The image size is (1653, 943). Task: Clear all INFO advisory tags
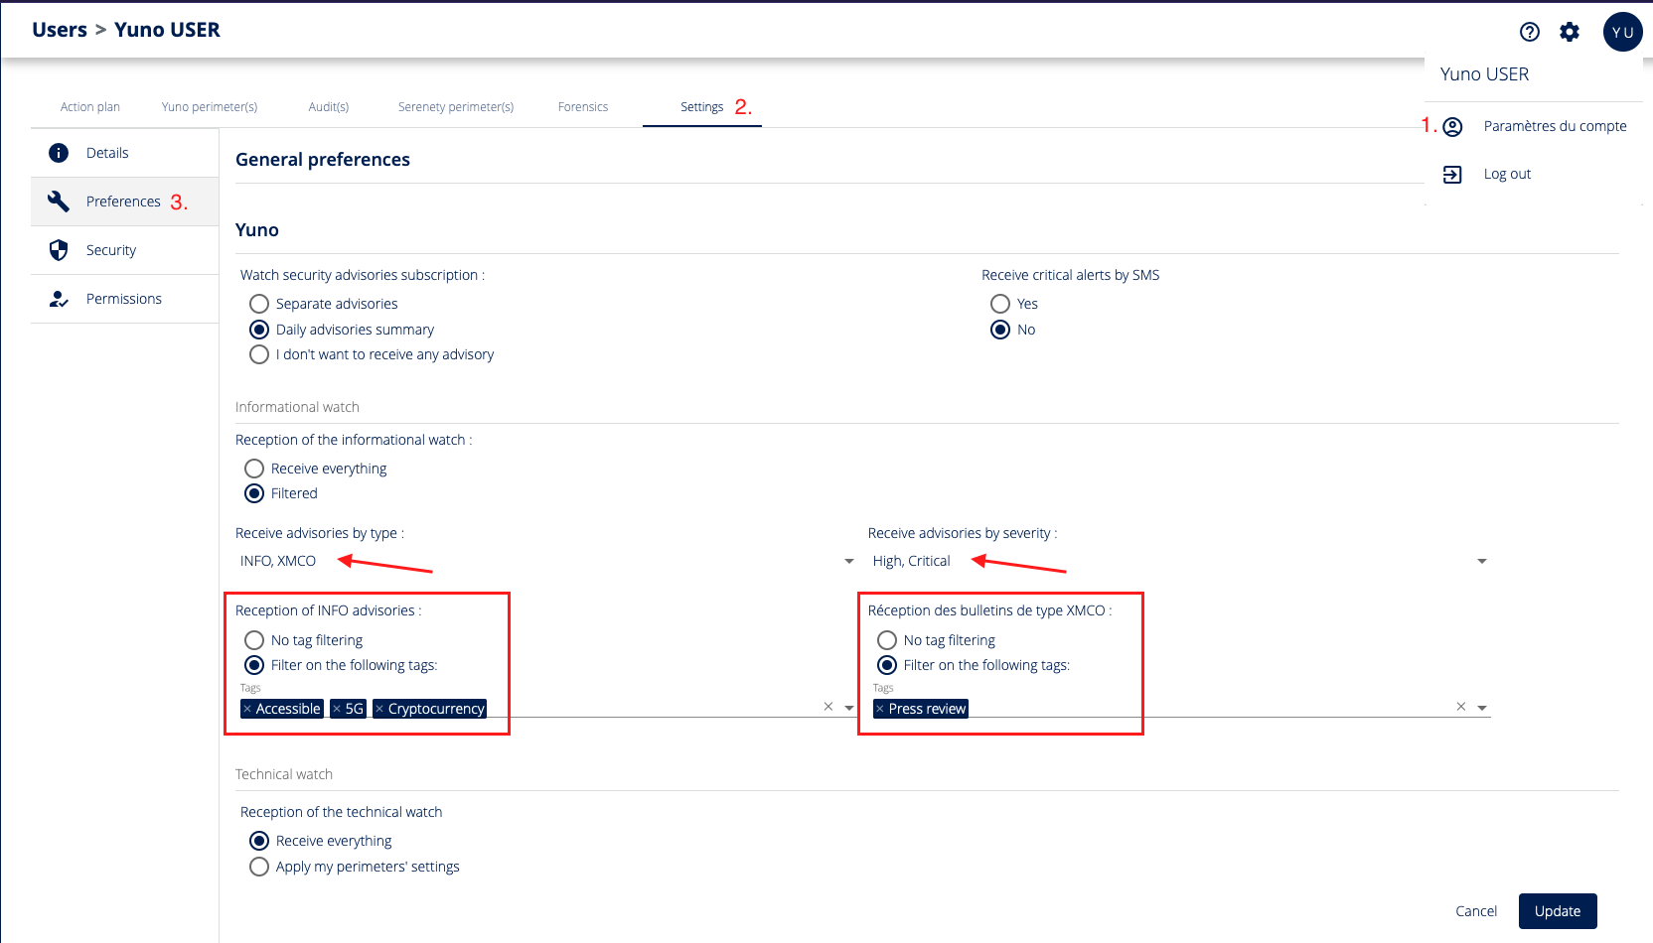point(827,707)
